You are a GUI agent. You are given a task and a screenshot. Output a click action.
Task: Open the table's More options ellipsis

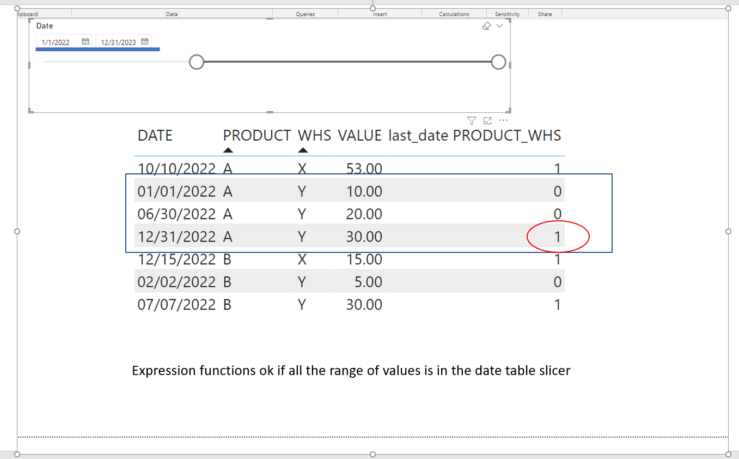[503, 120]
